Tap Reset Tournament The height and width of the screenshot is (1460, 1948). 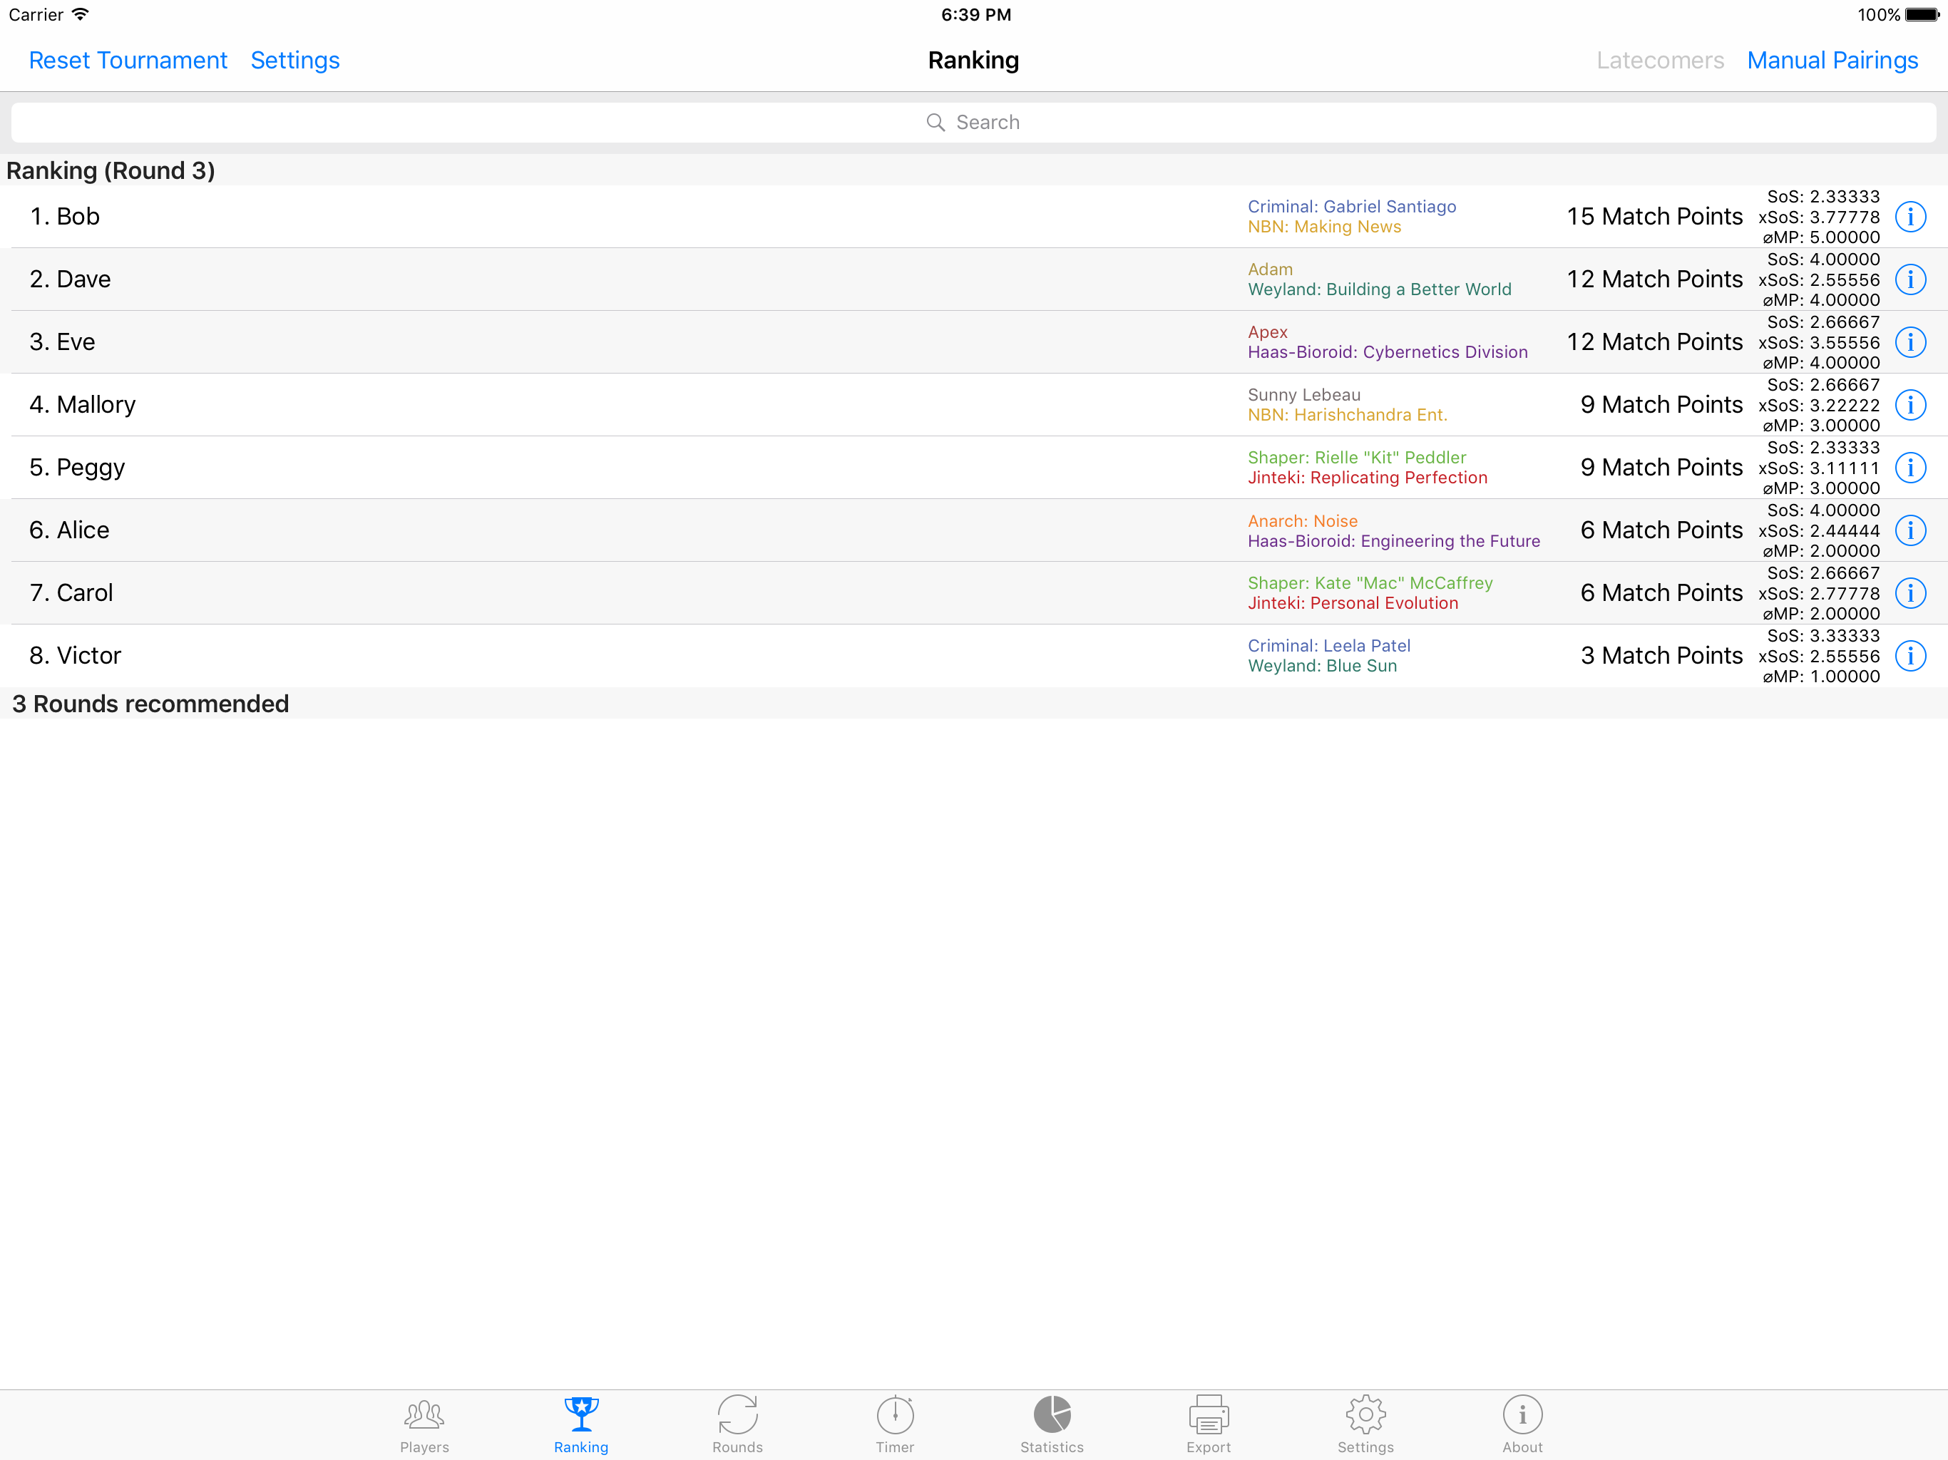[x=128, y=61]
